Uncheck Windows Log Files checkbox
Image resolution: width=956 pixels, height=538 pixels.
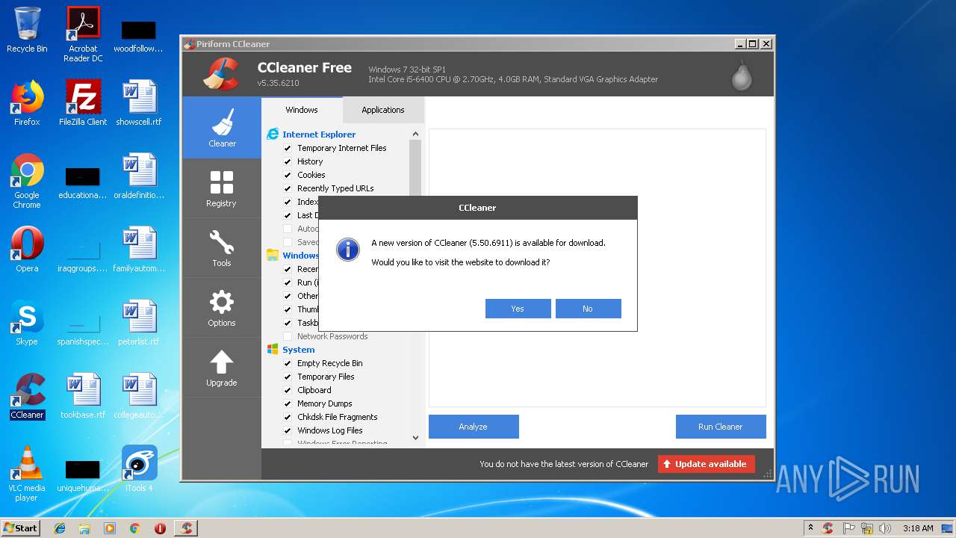(288, 430)
